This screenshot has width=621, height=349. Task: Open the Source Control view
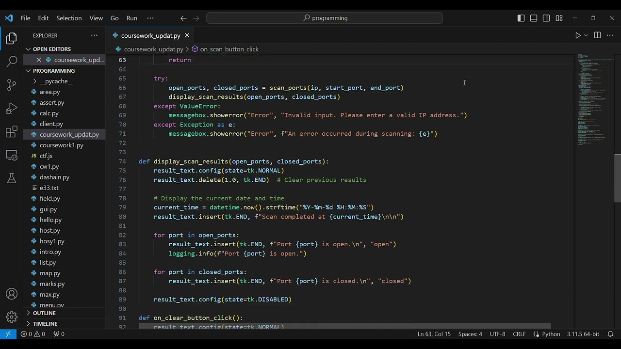(x=12, y=85)
